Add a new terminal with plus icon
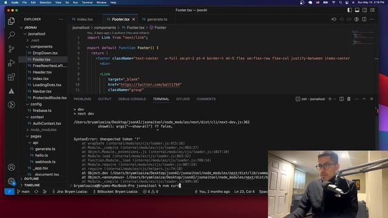This screenshot has height=218, width=388. [330, 99]
